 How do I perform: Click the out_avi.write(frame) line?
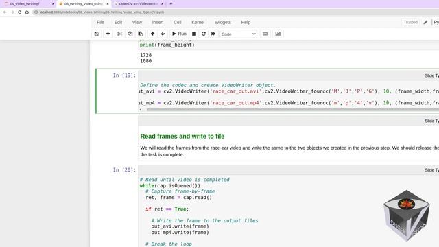[x=180, y=226]
